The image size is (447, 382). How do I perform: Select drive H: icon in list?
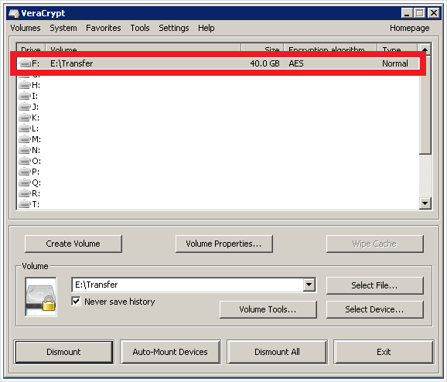coord(25,85)
